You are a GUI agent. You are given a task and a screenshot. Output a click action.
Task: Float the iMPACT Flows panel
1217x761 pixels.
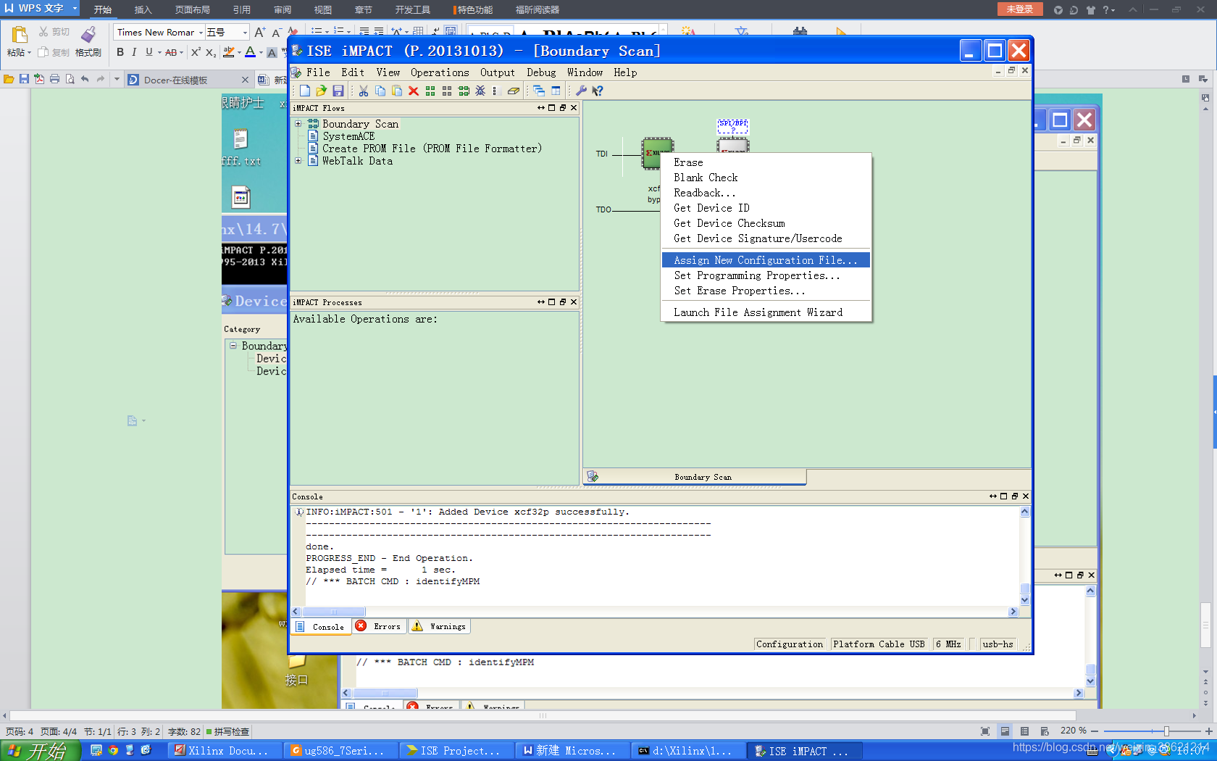point(563,108)
